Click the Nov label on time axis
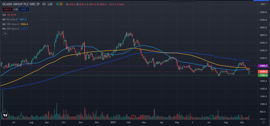270x126 pixels. [x=81, y=122]
